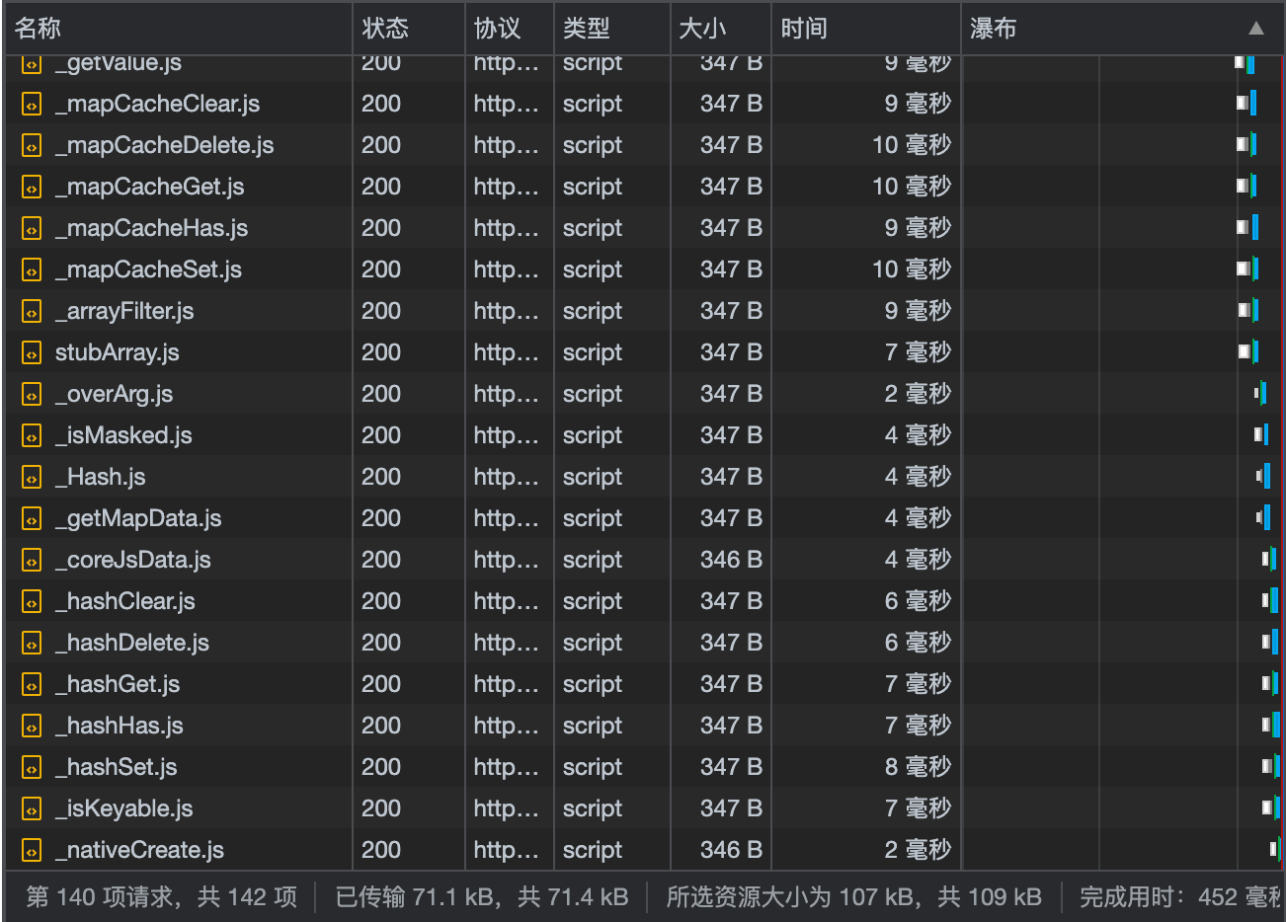This screenshot has width=1286, height=922.
Task: Sort requests by the 名称 column header
Action: point(39,29)
